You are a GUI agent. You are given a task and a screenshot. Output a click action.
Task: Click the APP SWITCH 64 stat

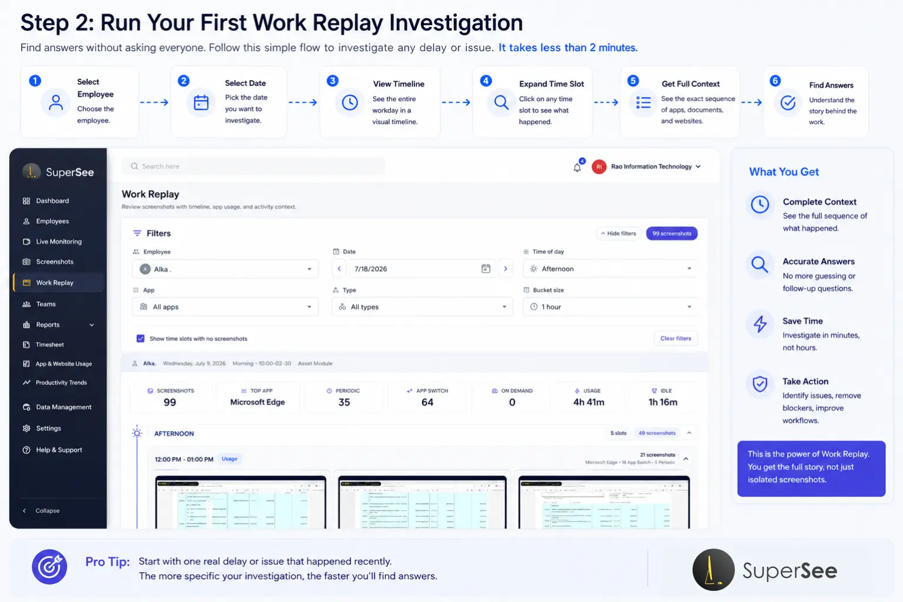coord(427,397)
